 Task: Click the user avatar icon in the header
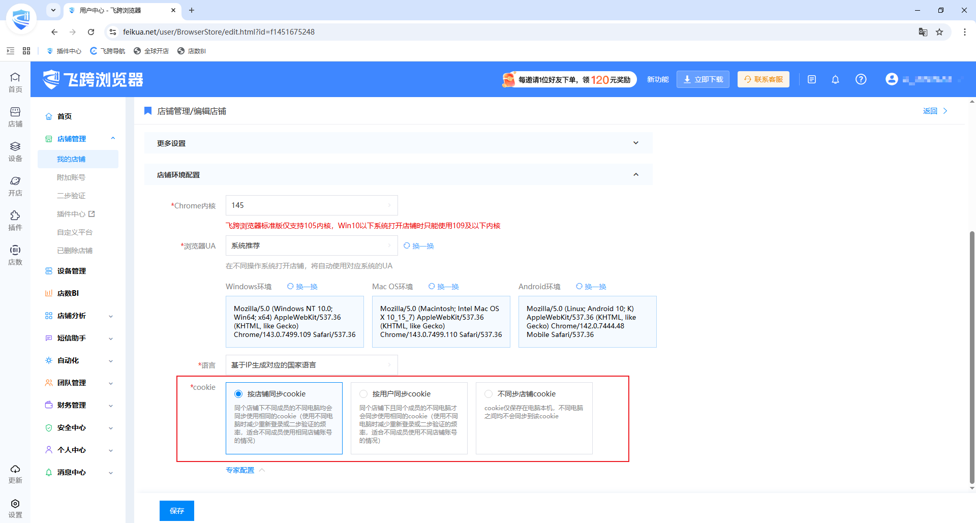coord(892,79)
